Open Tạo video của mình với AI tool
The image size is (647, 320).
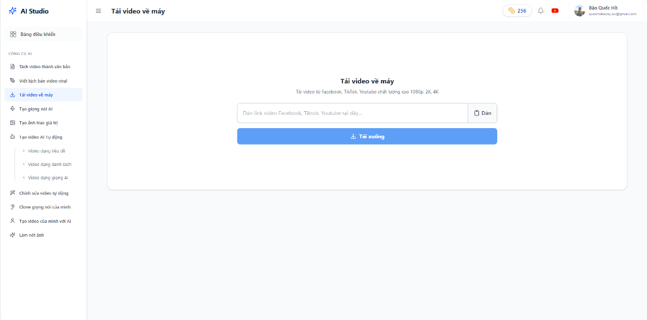(x=44, y=221)
